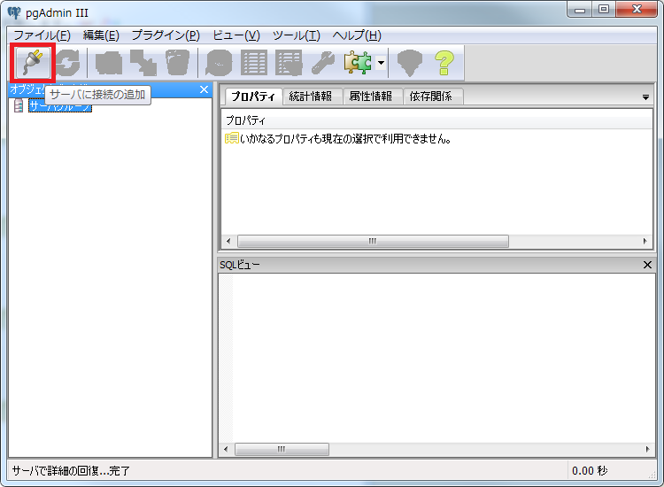Close the object browser panel
The width and height of the screenshot is (664, 487).
[x=204, y=89]
